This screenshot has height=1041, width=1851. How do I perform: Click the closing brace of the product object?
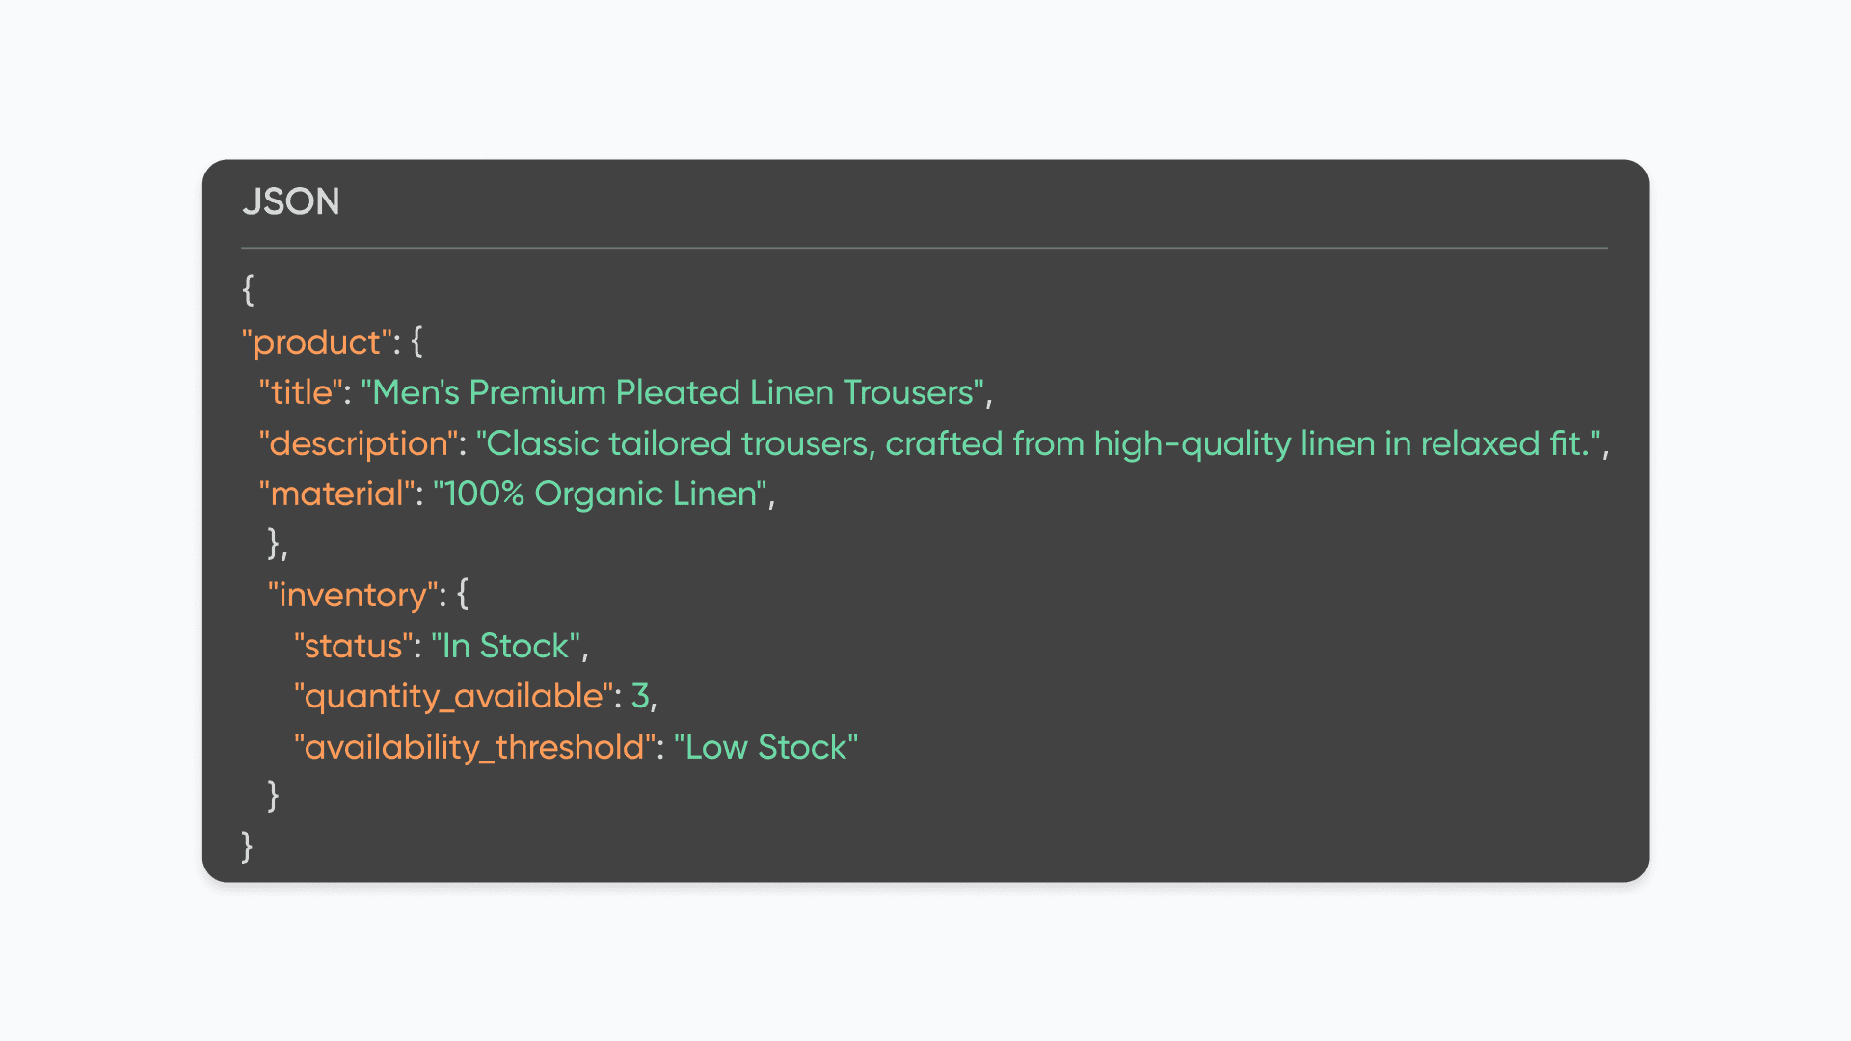coord(274,544)
